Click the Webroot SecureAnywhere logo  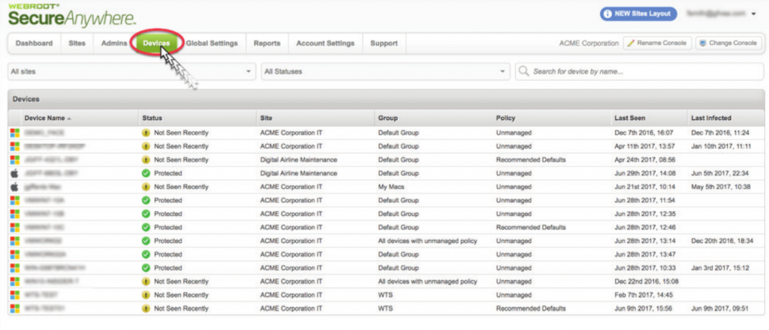point(71,16)
